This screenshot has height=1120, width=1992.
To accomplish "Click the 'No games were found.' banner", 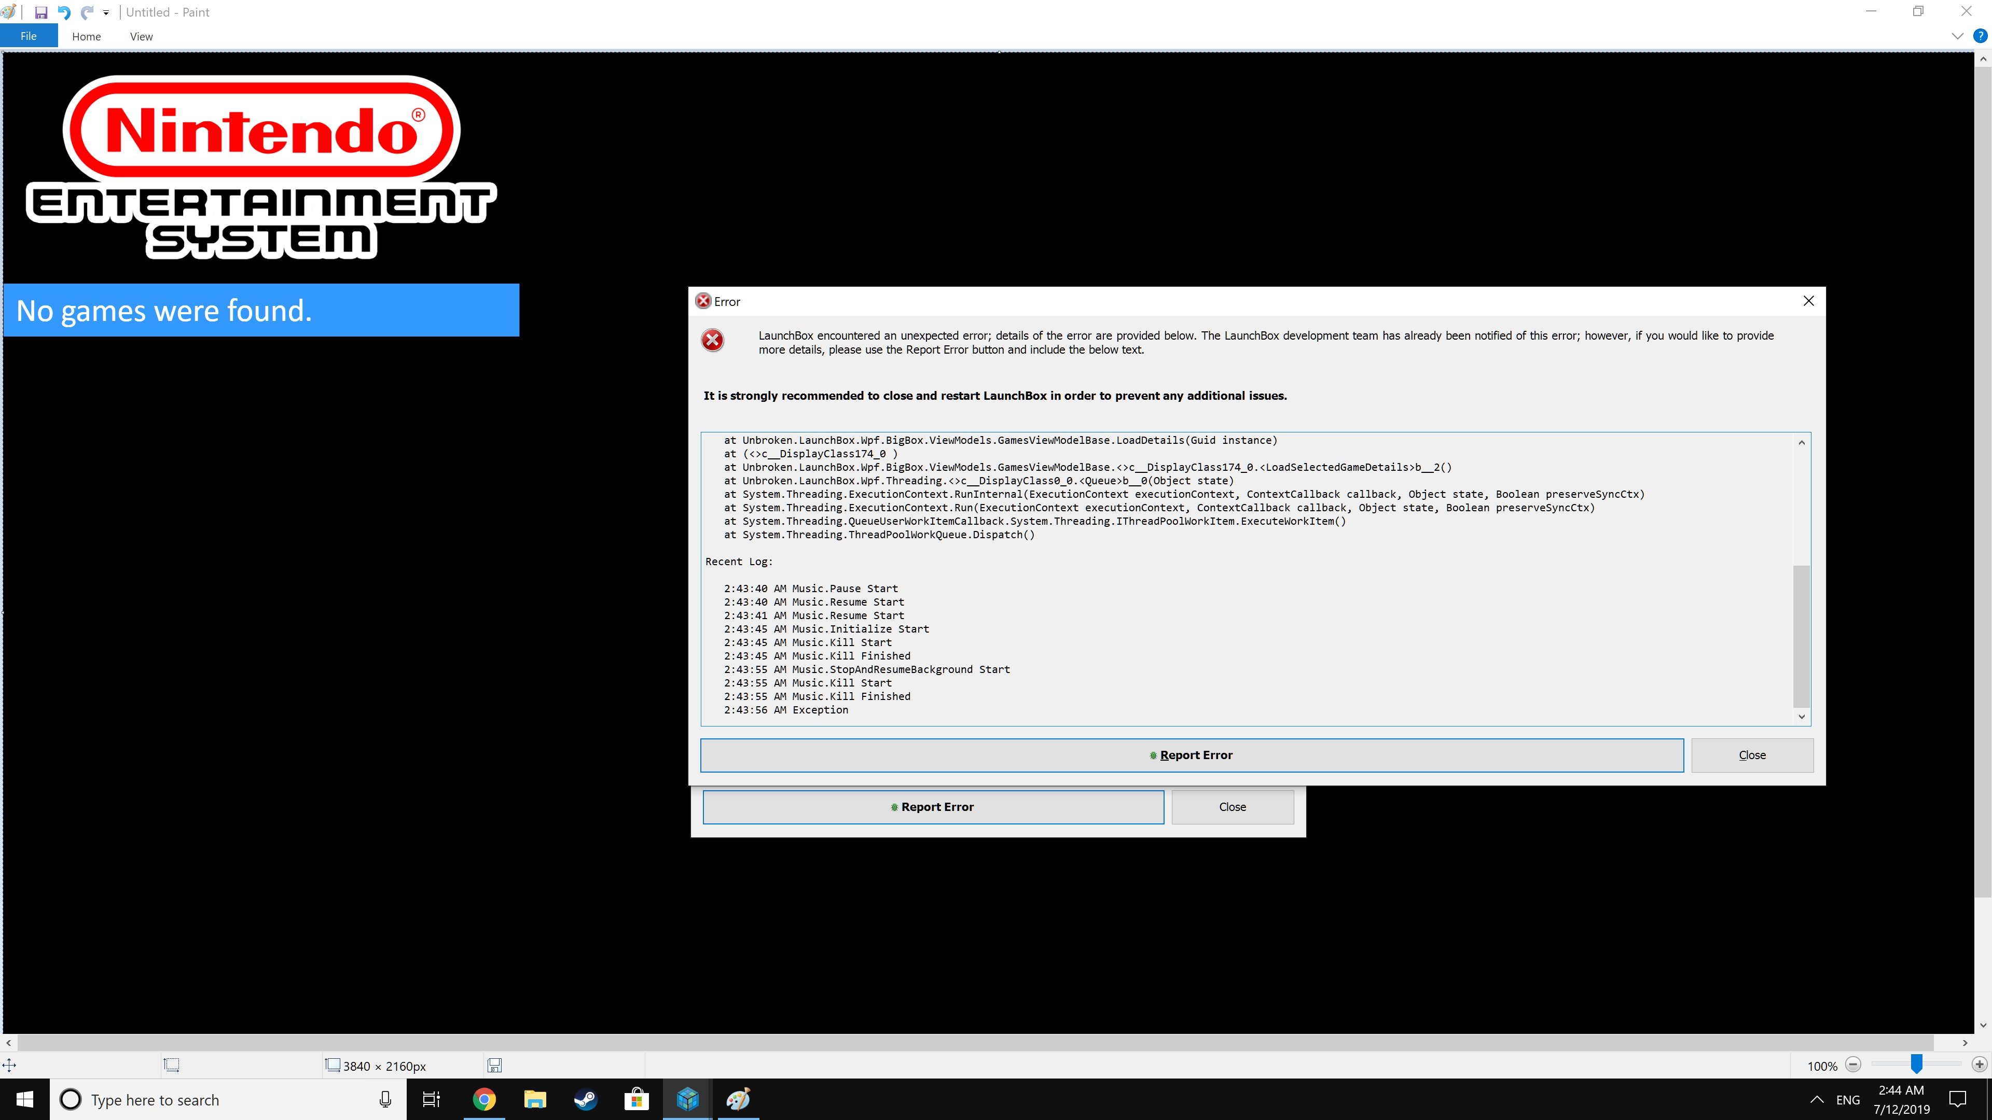I will [x=261, y=310].
